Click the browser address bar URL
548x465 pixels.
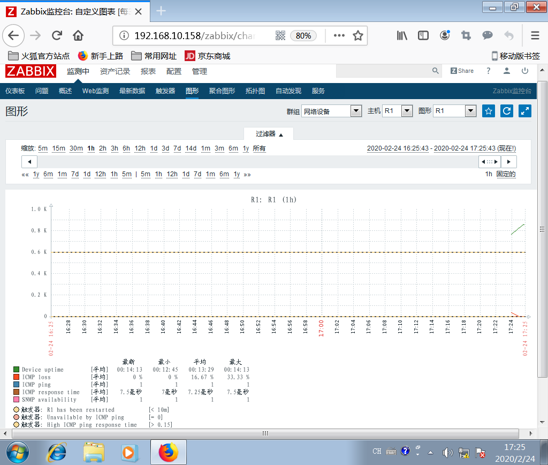coord(195,36)
